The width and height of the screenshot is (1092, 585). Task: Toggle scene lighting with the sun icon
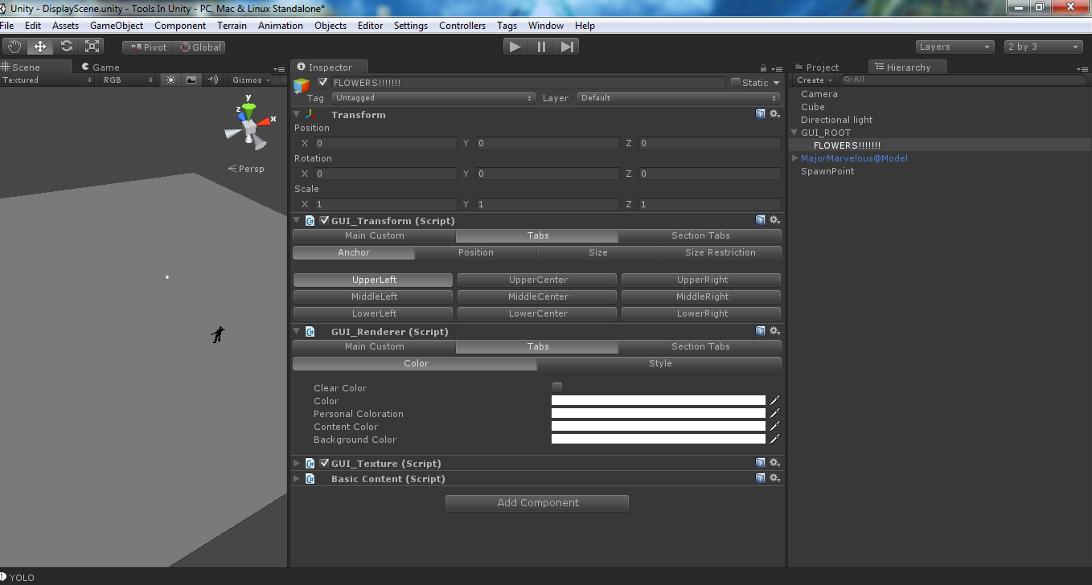(171, 80)
